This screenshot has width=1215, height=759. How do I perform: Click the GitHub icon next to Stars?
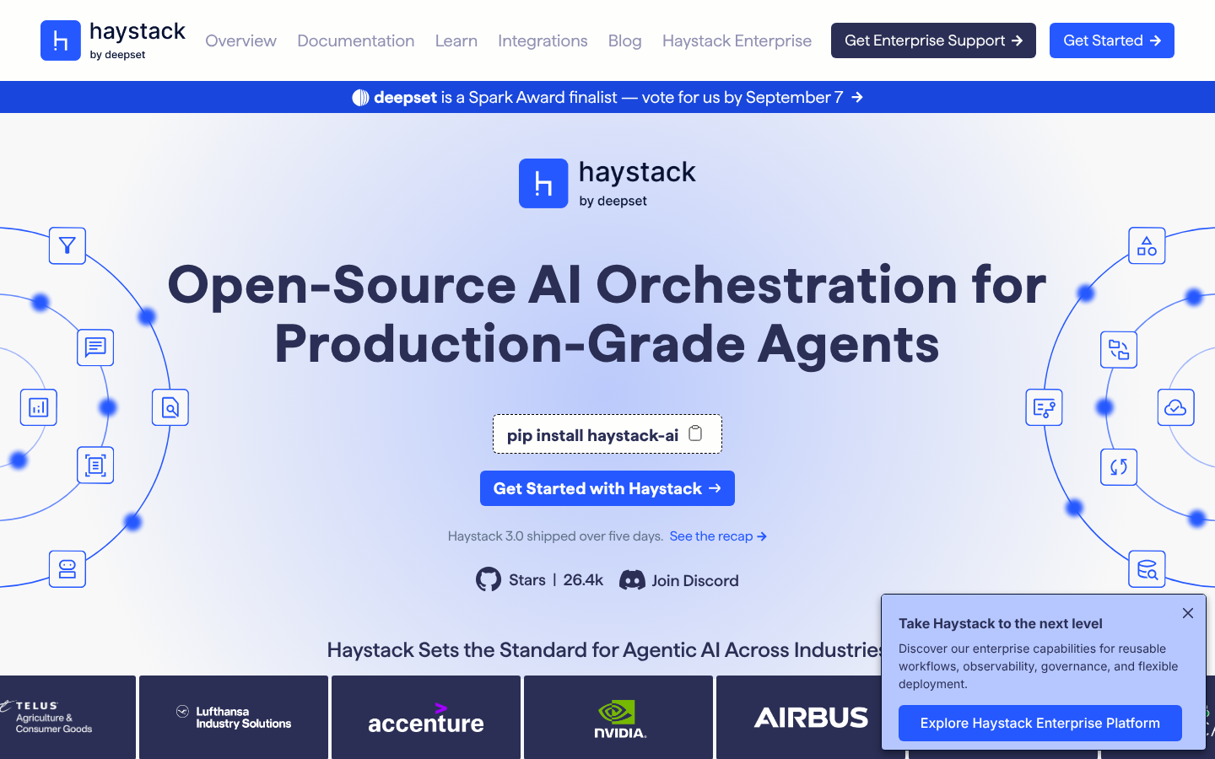tap(489, 579)
